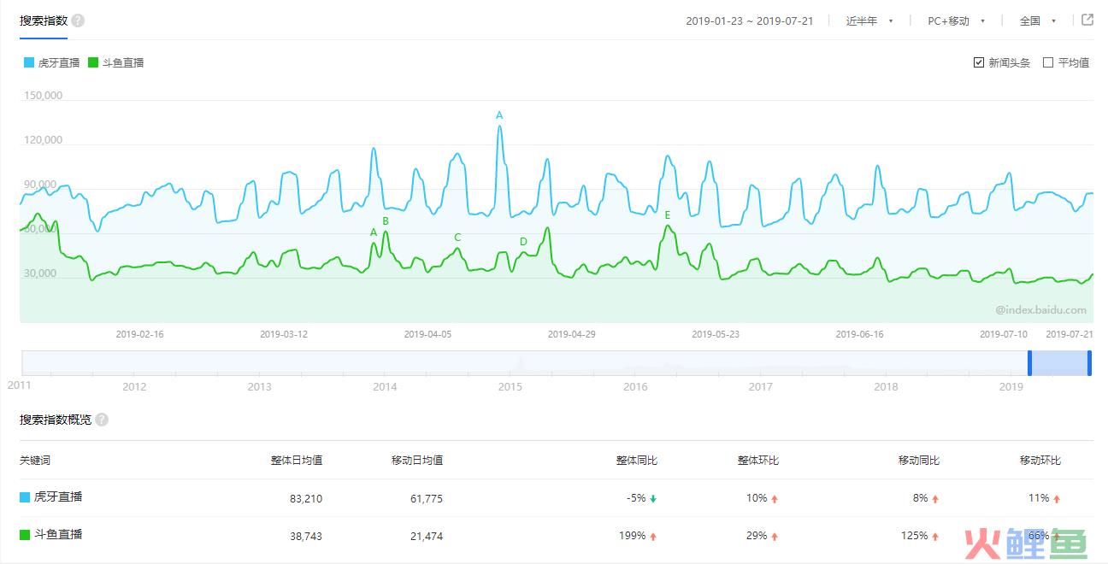This screenshot has height=564, width=1108.
Task: Open news marker C on the green line
Action: click(457, 238)
